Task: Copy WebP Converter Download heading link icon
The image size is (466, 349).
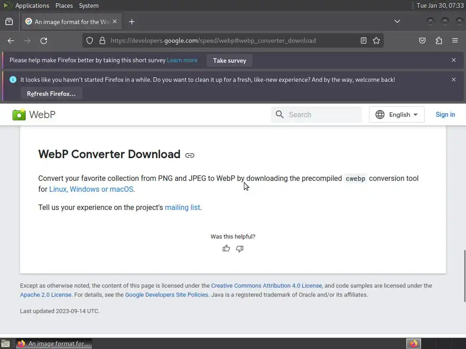Action: click(190, 155)
